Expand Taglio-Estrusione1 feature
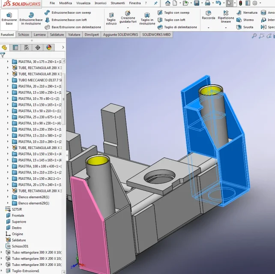The image size is (275, 274). [x=1, y=271]
